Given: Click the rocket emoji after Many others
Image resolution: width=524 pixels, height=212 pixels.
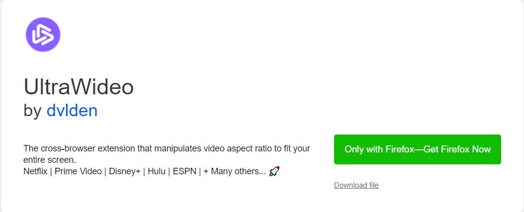Looking at the screenshot, I should (274, 172).
